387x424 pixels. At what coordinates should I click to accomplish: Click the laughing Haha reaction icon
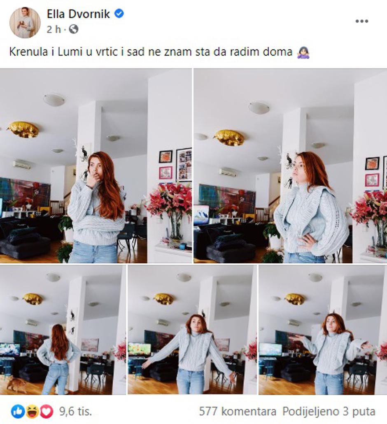(32, 412)
